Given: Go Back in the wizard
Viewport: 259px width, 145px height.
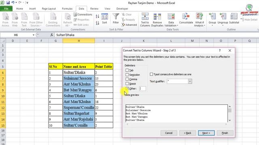Looking at the screenshot, I should point(187,133).
